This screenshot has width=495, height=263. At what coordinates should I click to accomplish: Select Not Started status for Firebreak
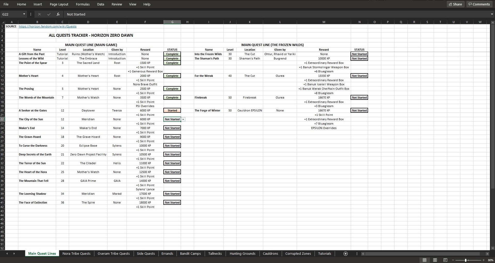coord(359,97)
